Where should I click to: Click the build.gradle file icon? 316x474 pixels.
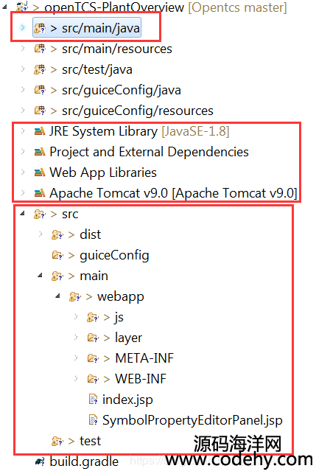click(40, 462)
